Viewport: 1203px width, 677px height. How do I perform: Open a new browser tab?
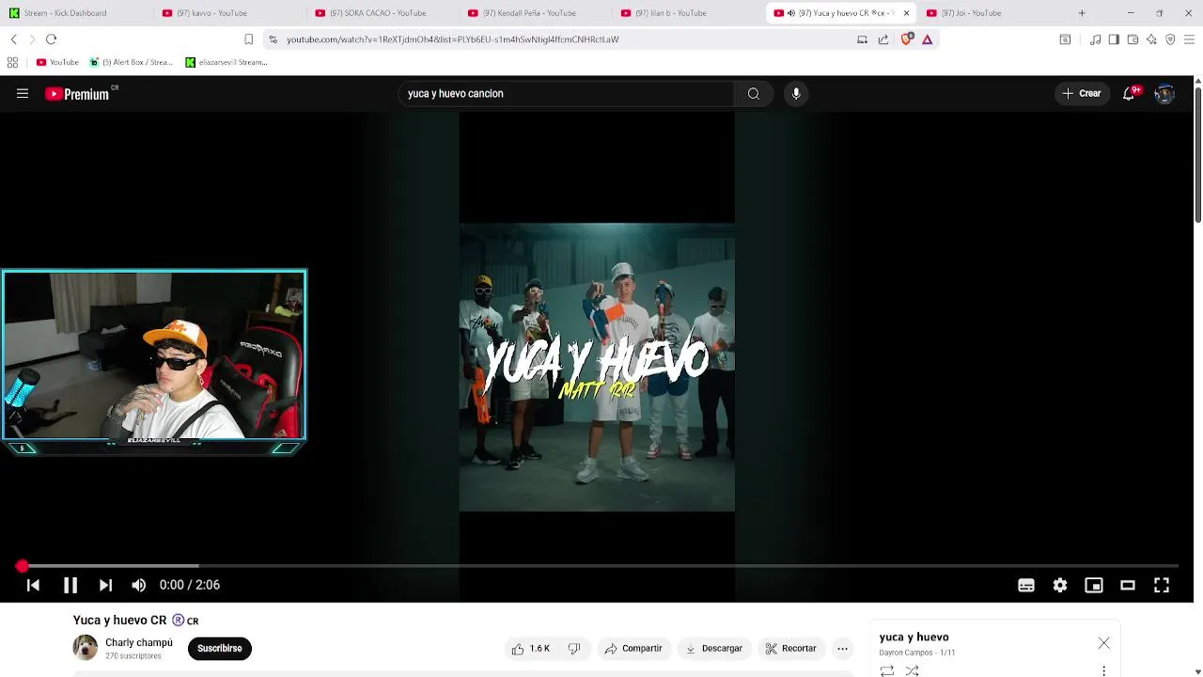tap(1082, 13)
